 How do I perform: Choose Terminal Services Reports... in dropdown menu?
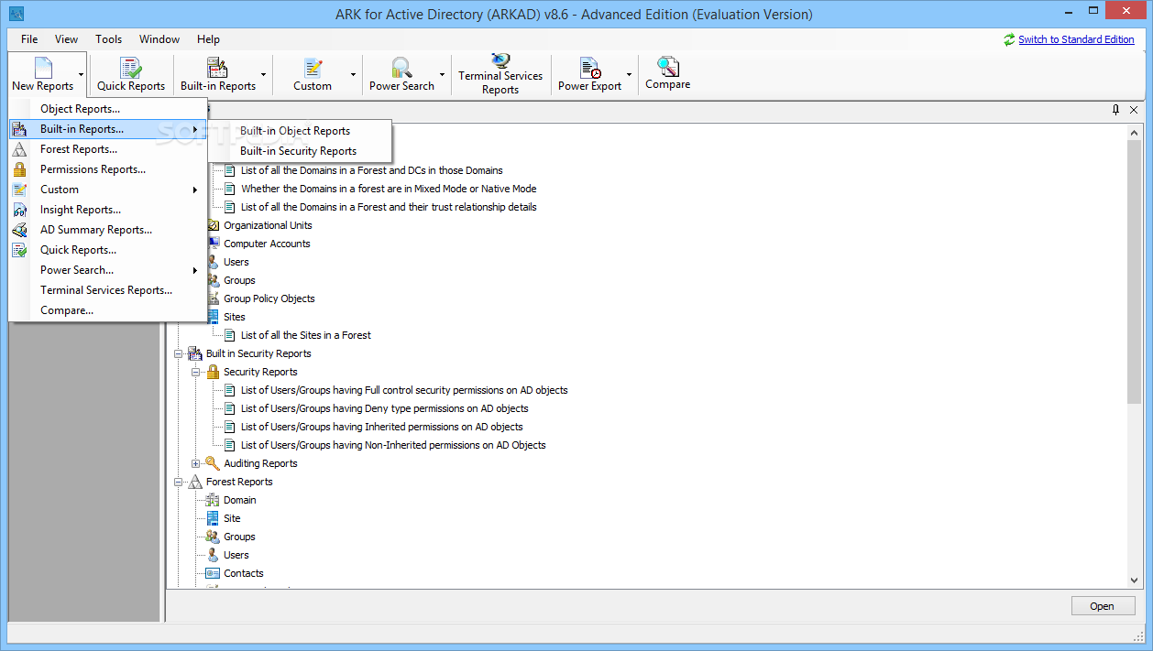pos(108,290)
